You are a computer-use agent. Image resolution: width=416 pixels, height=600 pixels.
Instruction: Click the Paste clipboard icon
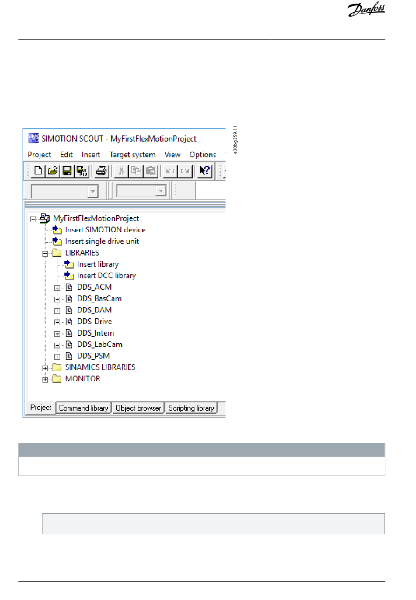pos(151,170)
